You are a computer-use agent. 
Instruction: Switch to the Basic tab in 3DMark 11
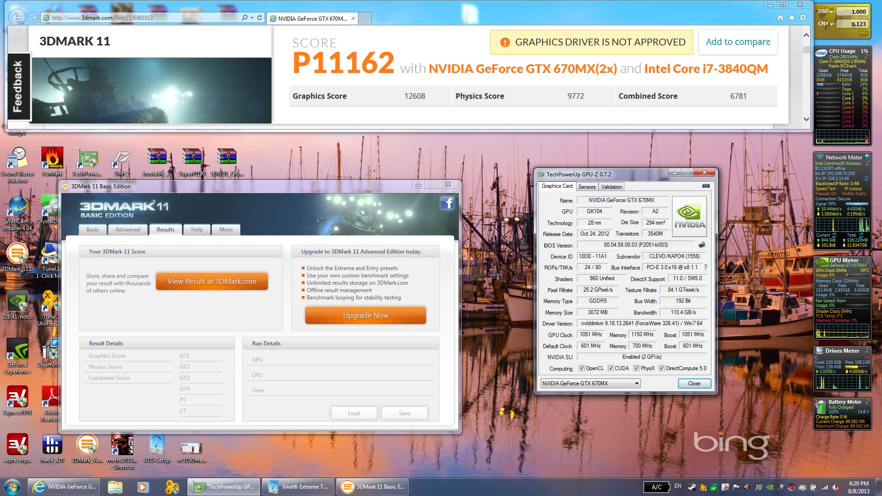pyautogui.click(x=93, y=230)
